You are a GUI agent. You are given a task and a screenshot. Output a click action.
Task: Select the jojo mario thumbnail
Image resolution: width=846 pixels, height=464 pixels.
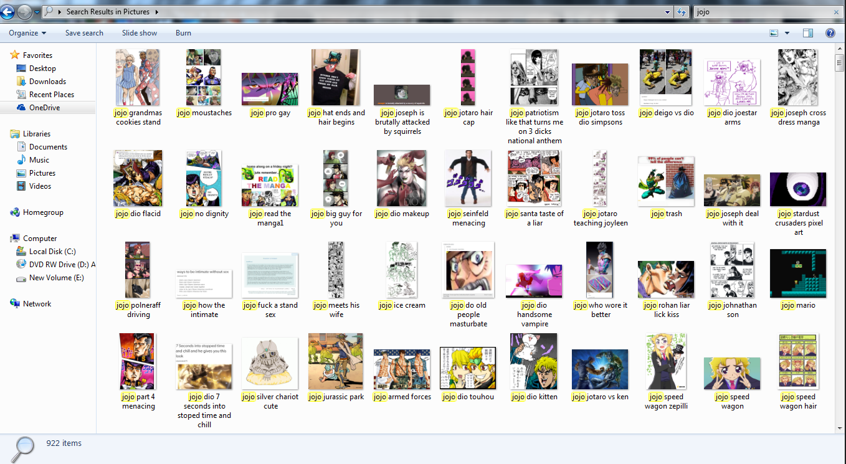coord(798,273)
